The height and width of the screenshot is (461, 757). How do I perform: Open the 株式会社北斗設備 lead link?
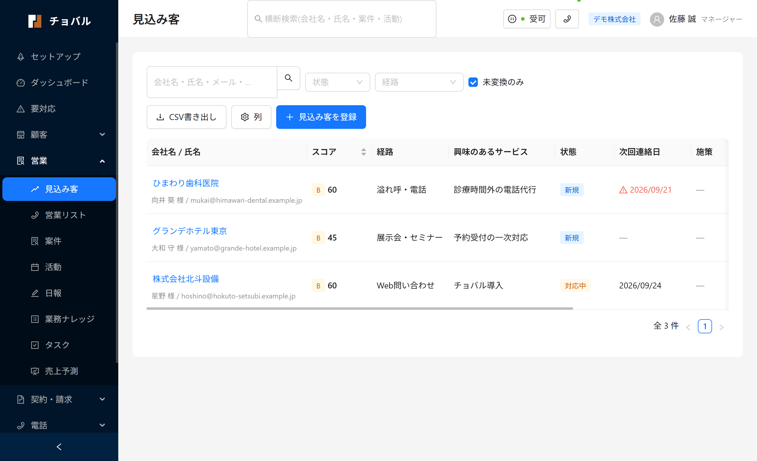[x=186, y=279]
